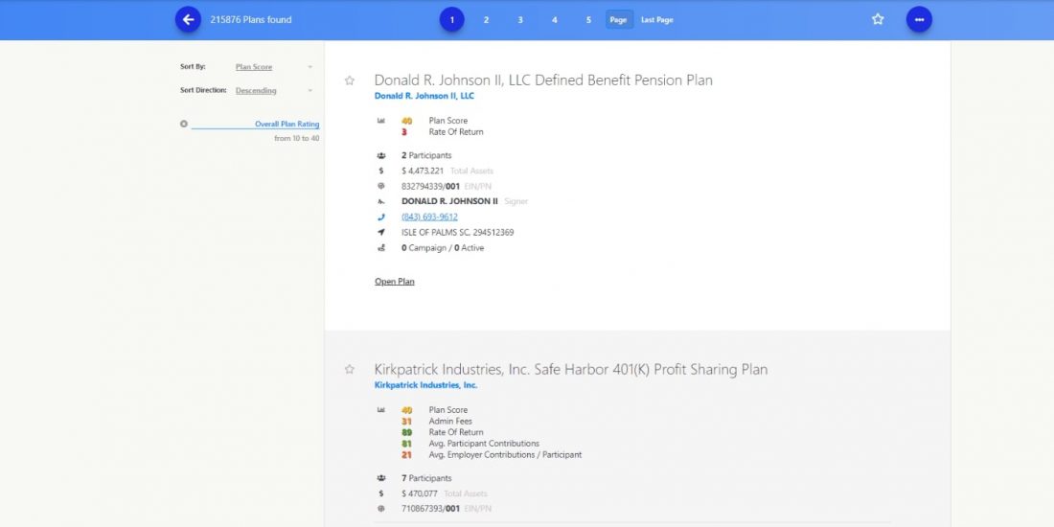Expand the Sort Direction Descending dropdown
The height and width of the screenshot is (527, 1054).
click(274, 91)
